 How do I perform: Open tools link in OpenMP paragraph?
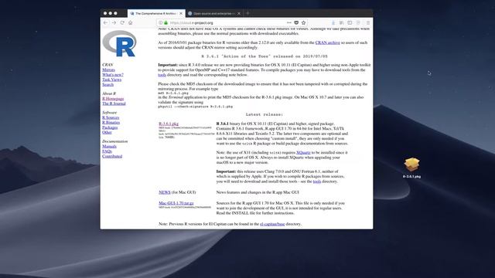tap(162, 75)
